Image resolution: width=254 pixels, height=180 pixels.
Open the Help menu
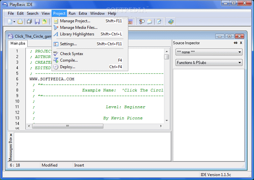(112, 13)
